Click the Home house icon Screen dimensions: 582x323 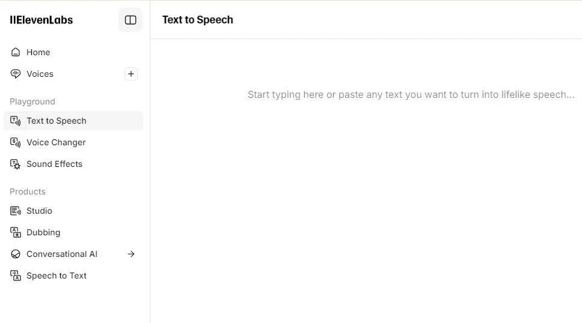pos(16,52)
